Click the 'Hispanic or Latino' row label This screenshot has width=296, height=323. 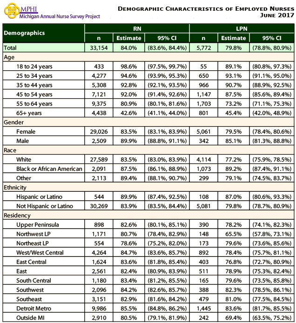point(40,197)
